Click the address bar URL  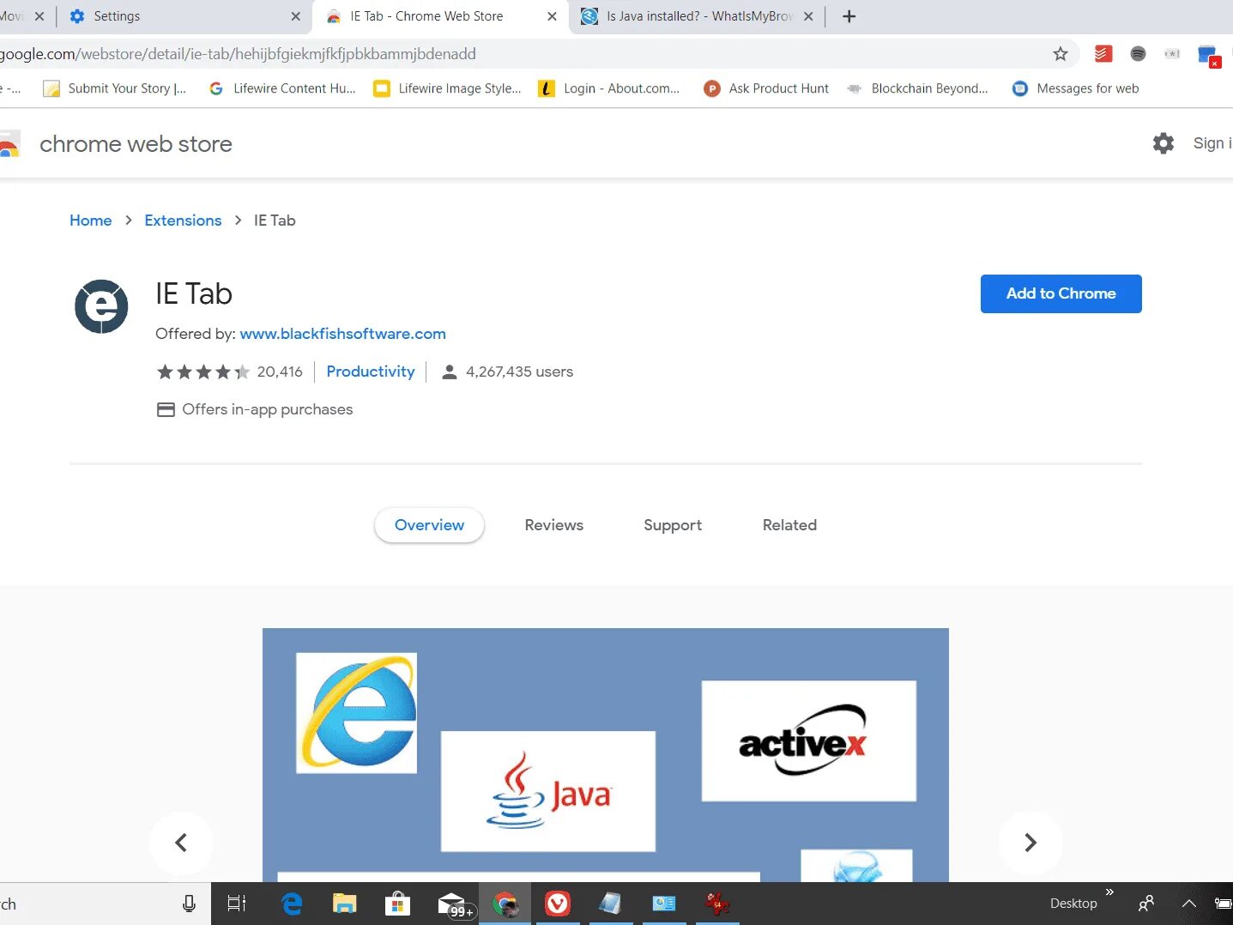click(238, 54)
